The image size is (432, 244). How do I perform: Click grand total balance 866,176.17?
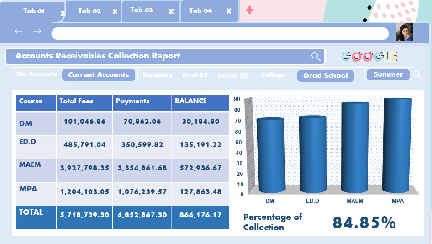(x=200, y=215)
